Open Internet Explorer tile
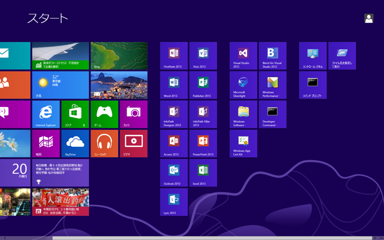The width and height of the screenshot is (384, 240). click(46, 114)
